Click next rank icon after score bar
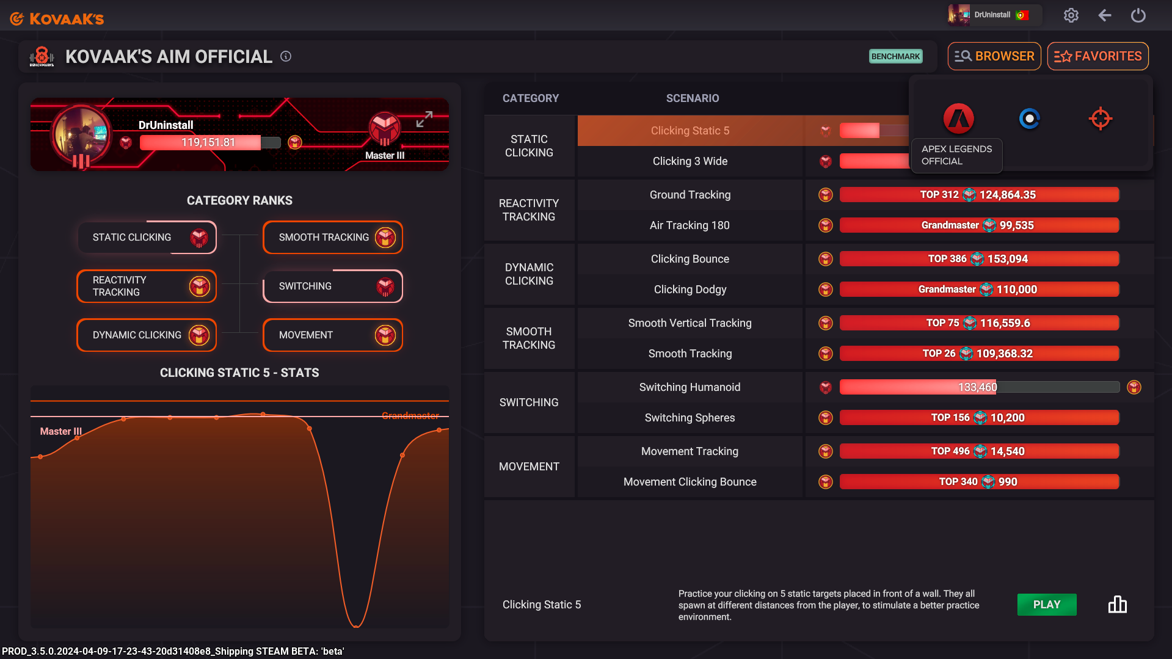Image resolution: width=1172 pixels, height=659 pixels. tap(295, 142)
